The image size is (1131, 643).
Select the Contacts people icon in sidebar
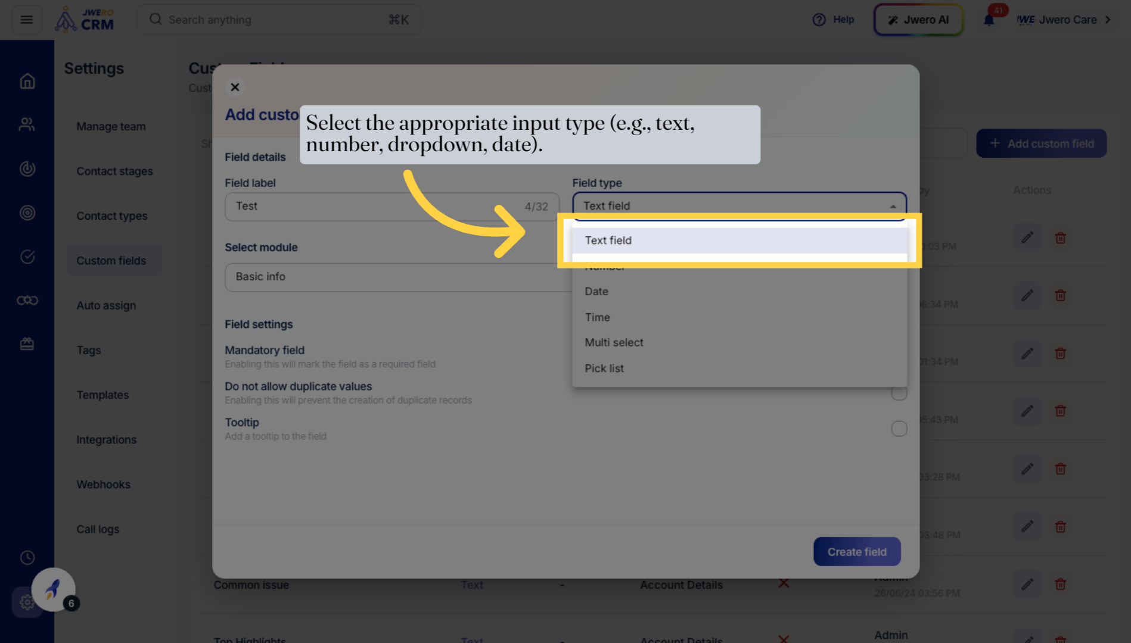(27, 124)
